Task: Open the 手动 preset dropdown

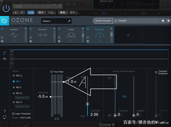Action: 37,6
